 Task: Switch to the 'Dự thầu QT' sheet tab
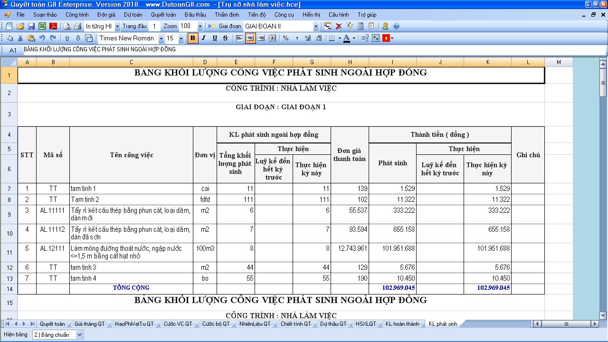point(333,324)
